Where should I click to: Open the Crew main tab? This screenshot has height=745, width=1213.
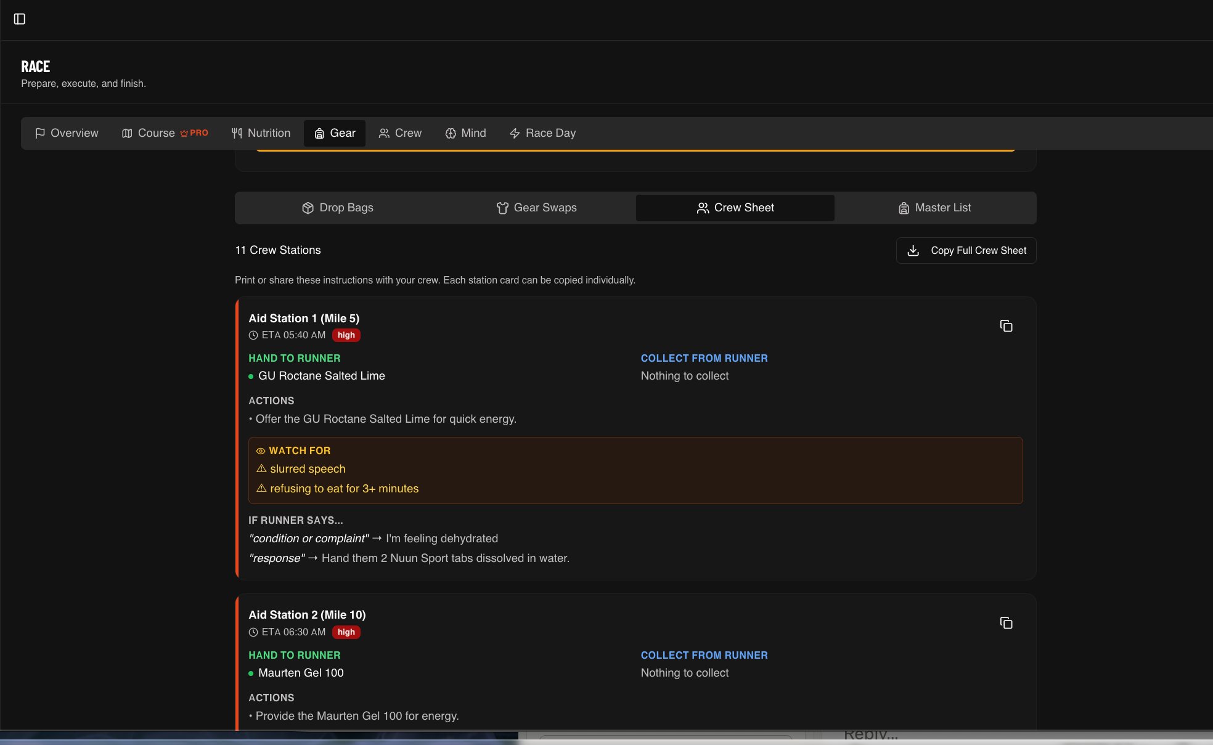pyautogui.click(x=400, y=133)
